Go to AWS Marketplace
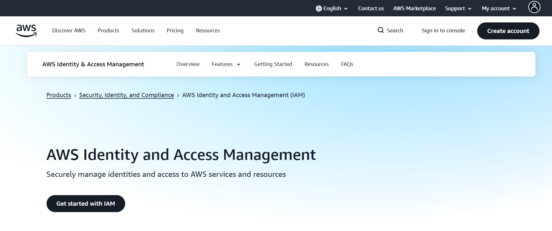Screen dimensions: 552x231 (x=414, y=8)
